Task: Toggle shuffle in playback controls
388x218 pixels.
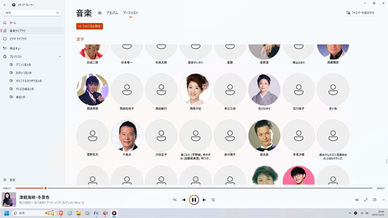Action: [175, 200]
